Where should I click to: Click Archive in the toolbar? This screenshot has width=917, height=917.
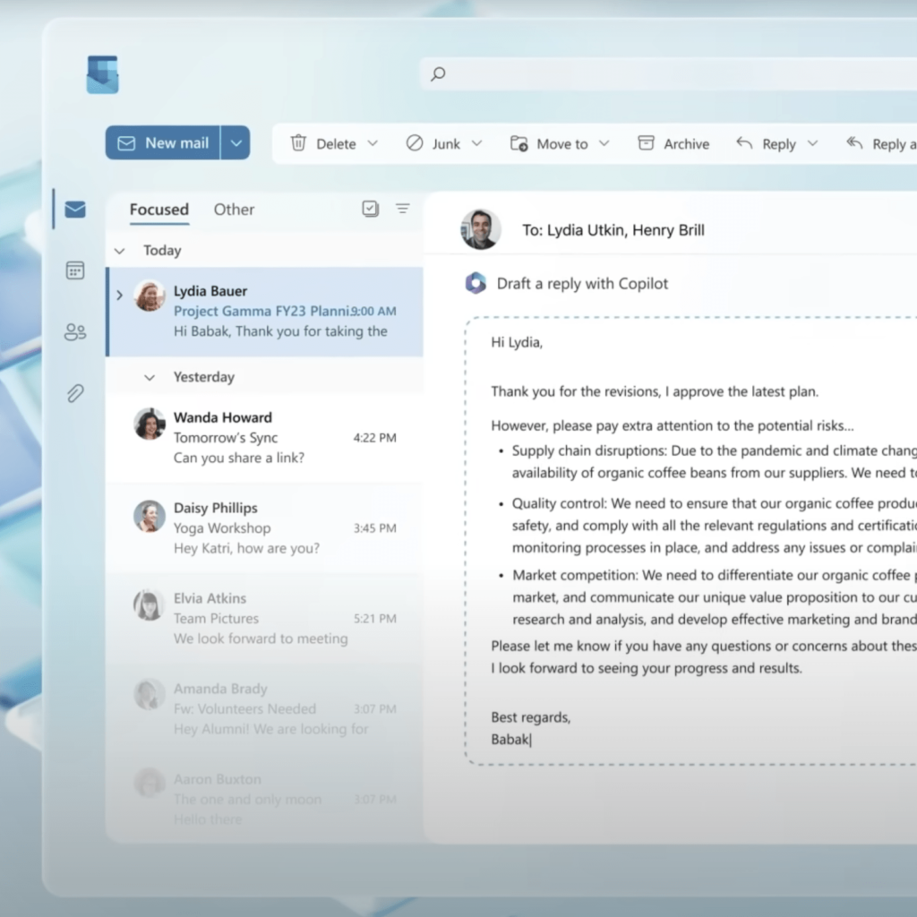point(673,143)
